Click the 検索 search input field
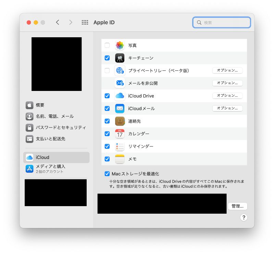274x254 pixels. pos(222,23)
